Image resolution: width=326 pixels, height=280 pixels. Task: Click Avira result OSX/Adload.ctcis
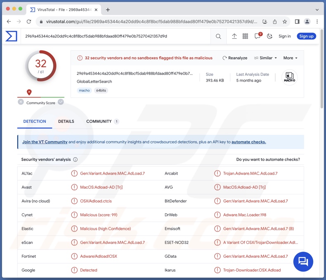(96, 201)
